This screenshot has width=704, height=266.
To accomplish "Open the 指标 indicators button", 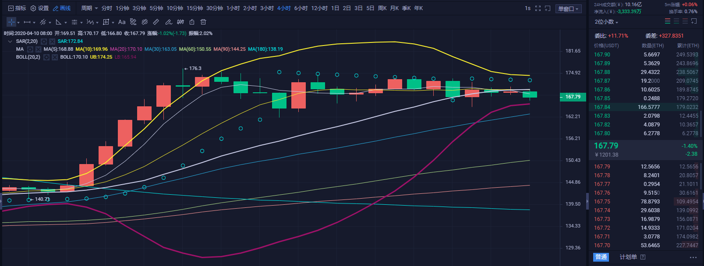I will coord(18,8).
